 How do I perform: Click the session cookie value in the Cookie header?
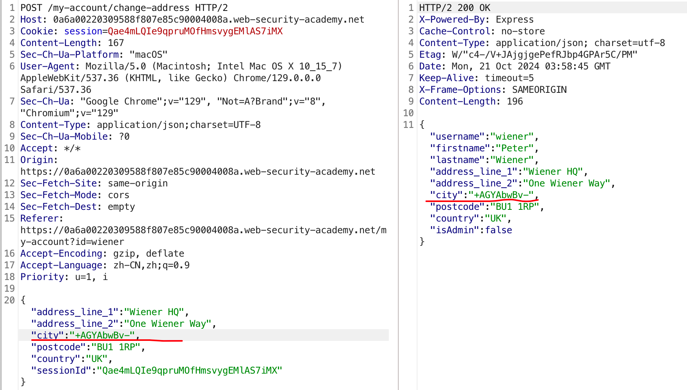[195, 31]
